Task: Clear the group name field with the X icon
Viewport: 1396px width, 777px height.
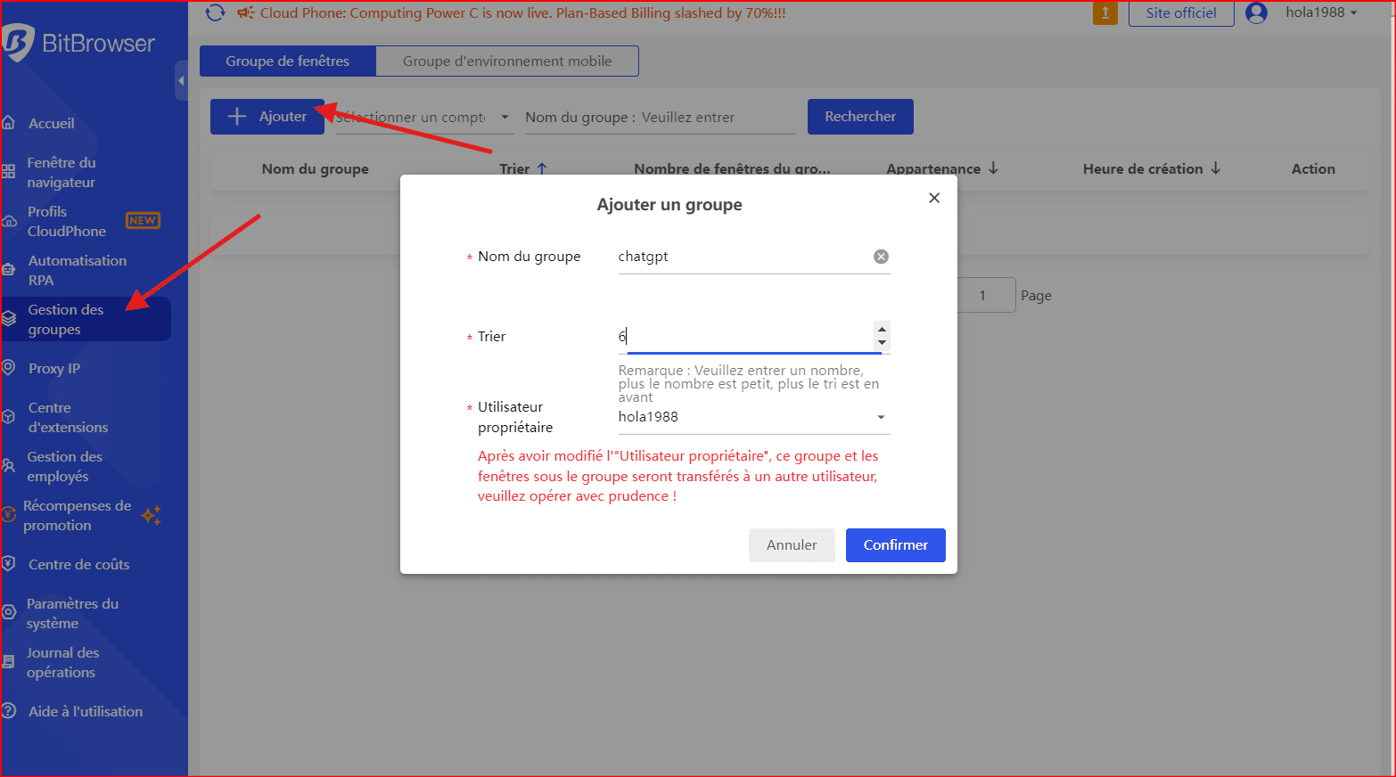Action: [x=881, y=257]
